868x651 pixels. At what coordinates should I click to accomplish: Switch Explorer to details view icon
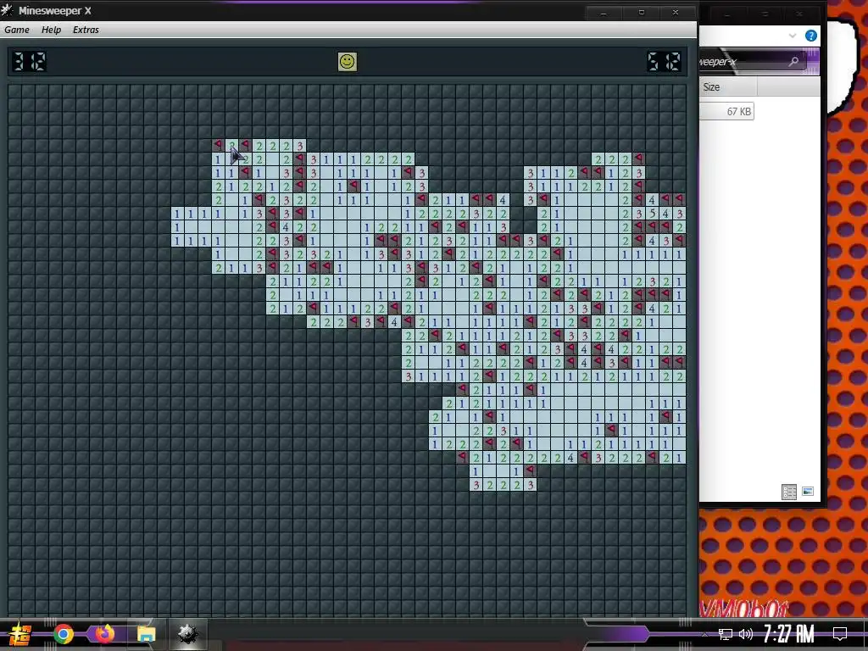pos(789,492)
